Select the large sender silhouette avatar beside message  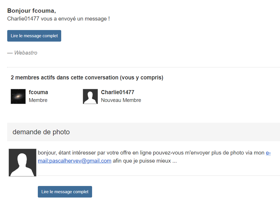click(x=23, y=163)
